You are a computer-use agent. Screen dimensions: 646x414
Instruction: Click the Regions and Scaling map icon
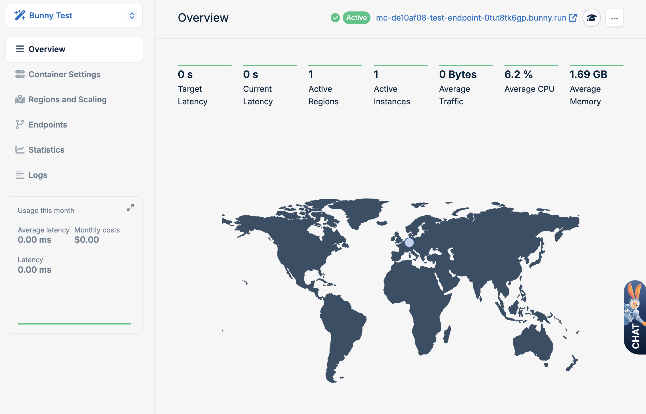point(20,99)
